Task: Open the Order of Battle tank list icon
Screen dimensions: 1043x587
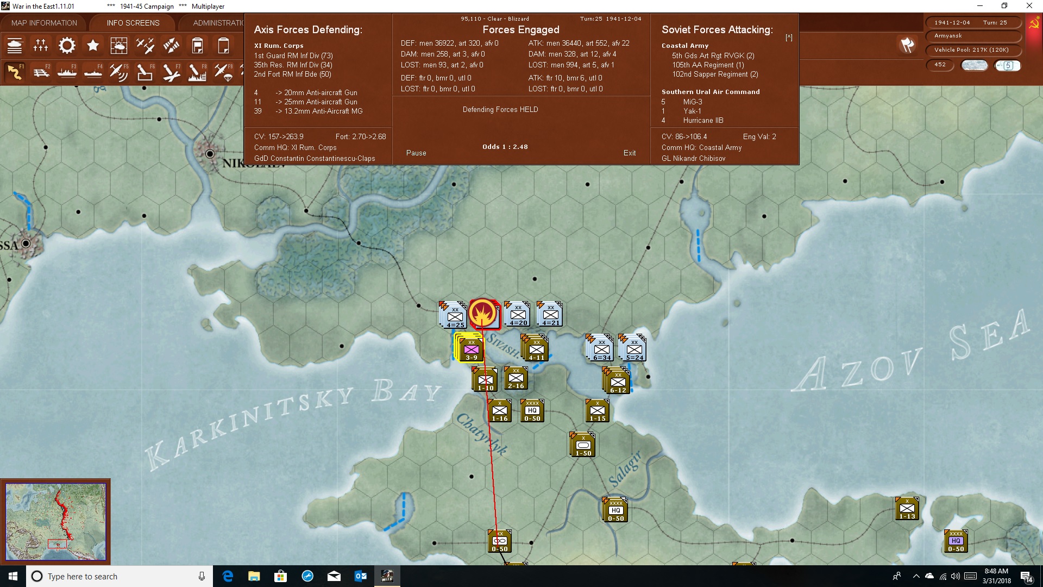Action: (15, 46)
